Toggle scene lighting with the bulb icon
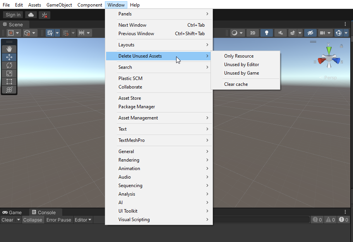This screenshot has width=353, height=242. [266, 32]
